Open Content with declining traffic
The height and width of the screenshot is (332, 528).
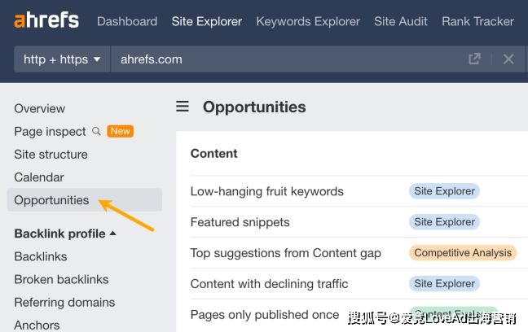point(269,284)
